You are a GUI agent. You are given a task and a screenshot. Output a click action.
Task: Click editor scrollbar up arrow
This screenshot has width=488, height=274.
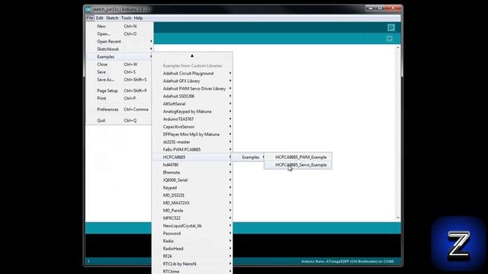click(x=398, y=47)
